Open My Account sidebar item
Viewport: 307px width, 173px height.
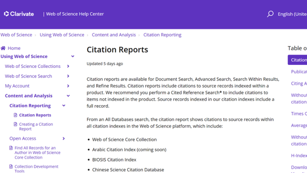click(17, 86)
